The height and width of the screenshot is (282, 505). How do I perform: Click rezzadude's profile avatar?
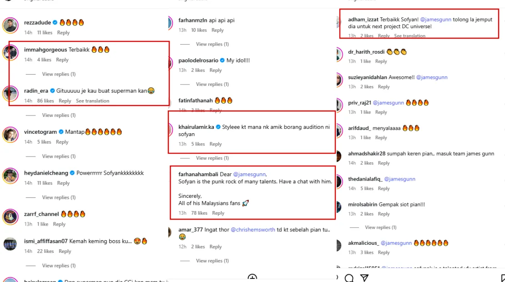(x=10, y=25)
